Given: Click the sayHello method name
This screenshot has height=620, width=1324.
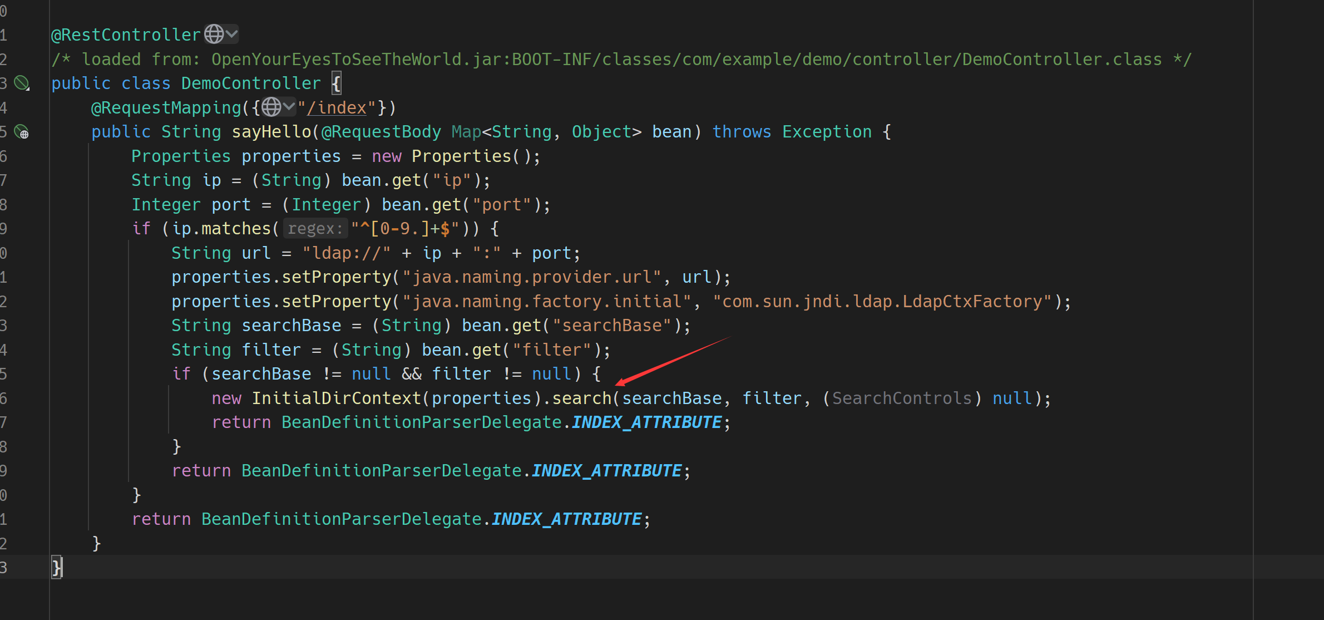Looking at the screenshot, I should 271,132.
